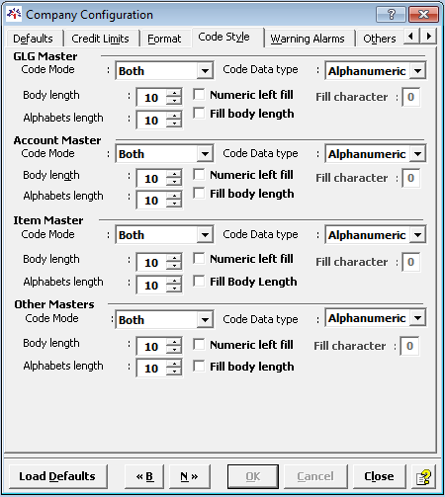The width and height of the screenshot is (445, 497).
Task: Increase Other Masters Body length with up spinner
Action: pos(174,342)
